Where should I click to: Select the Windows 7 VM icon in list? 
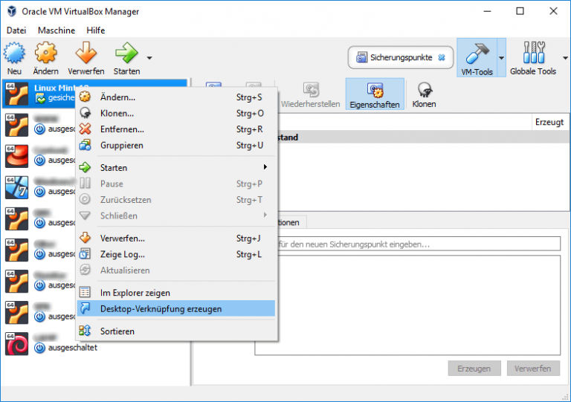click(17, 187)
